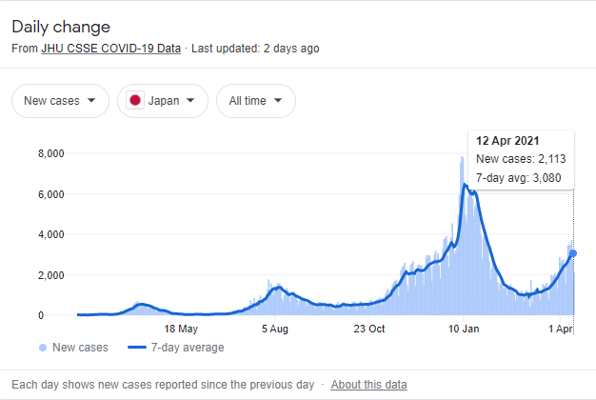This screenshot has height=400, width=596.
Task: Open the New cases metric dropdown
Action: tap(59, 101)
